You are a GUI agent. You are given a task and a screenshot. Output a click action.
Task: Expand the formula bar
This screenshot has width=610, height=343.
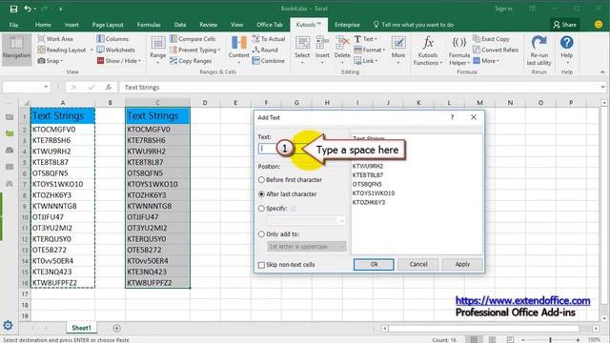[603, 87]
